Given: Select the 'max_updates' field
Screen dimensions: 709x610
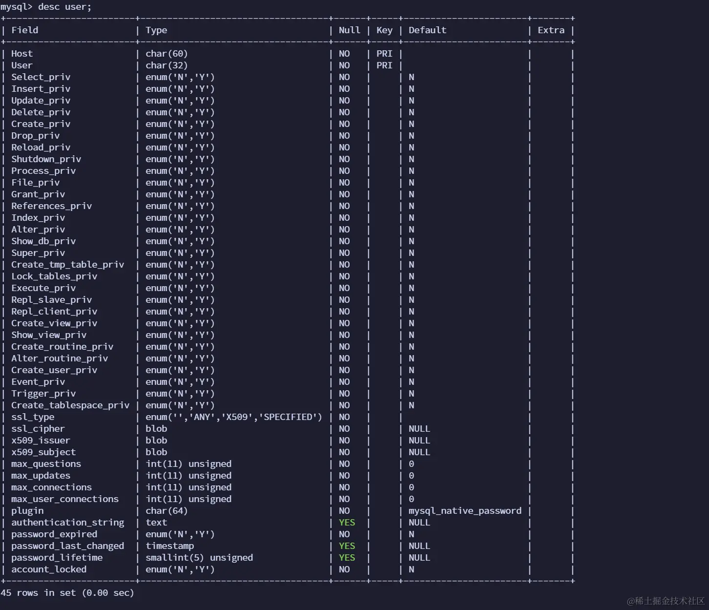Looking at the screenshot, I should pyautogui.click(x=41, y=476).
